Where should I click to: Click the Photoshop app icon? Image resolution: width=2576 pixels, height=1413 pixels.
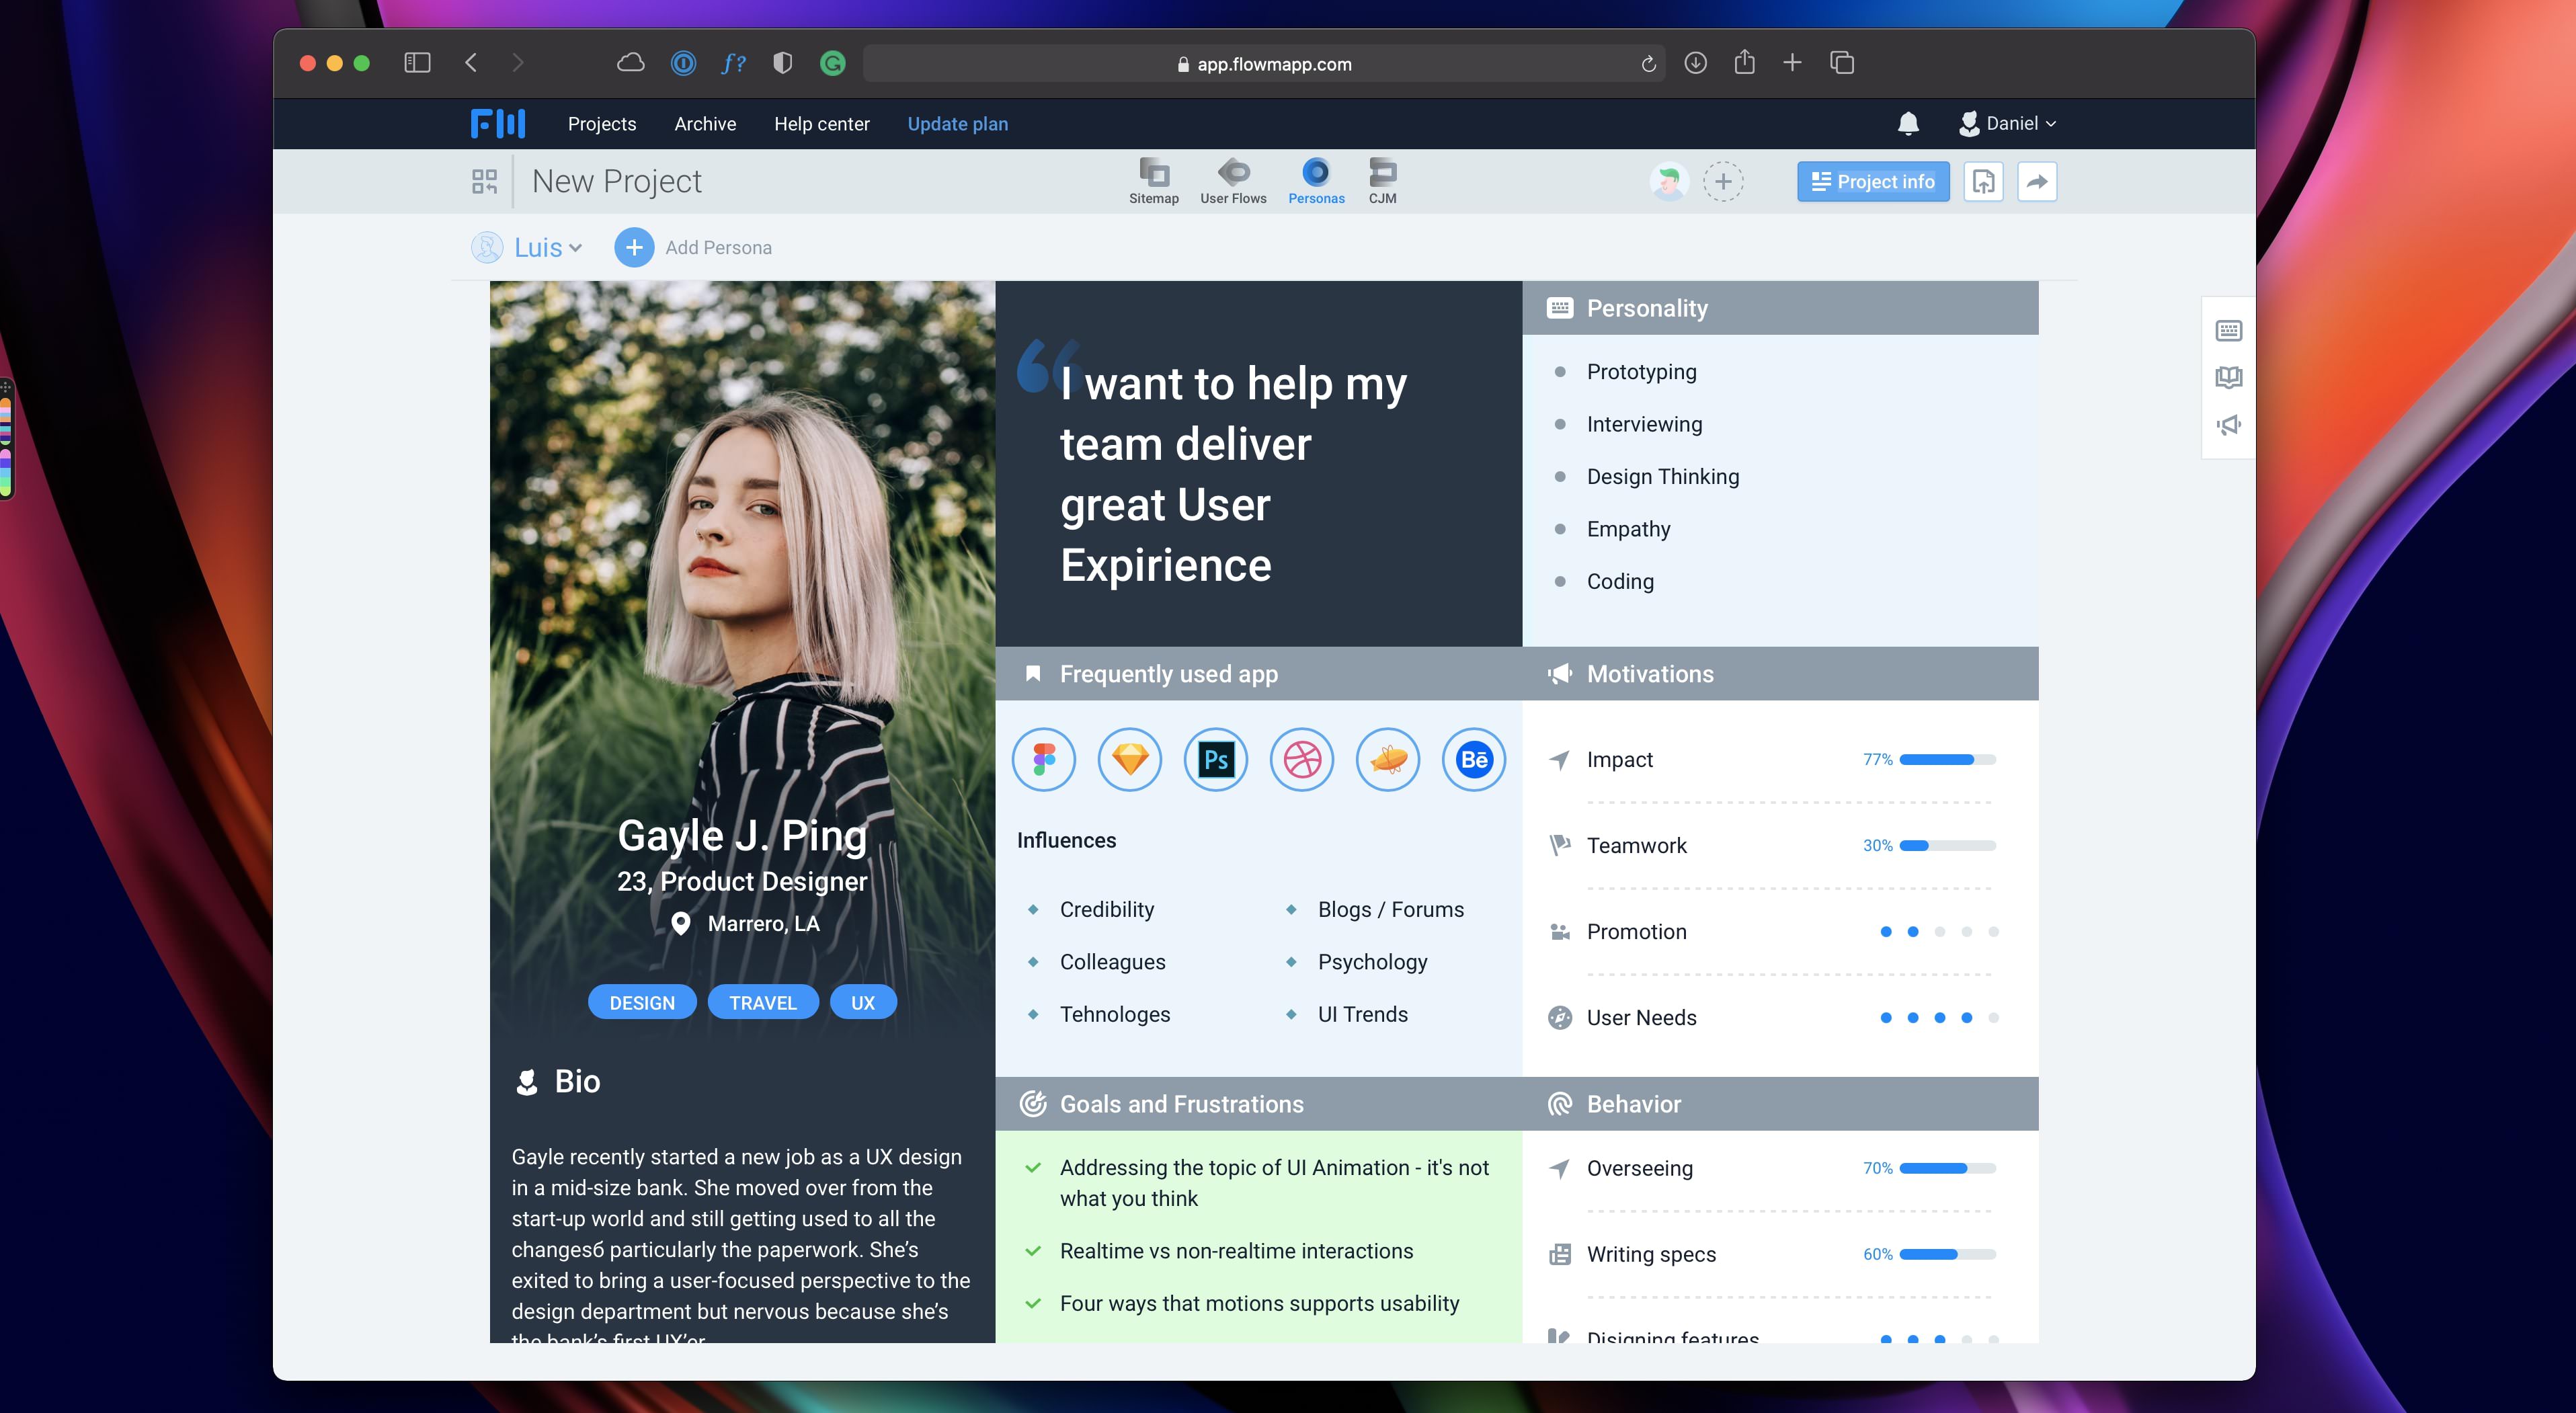1215,760
